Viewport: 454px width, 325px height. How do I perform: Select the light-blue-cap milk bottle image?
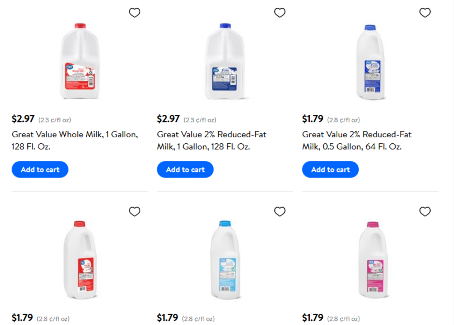225,260
